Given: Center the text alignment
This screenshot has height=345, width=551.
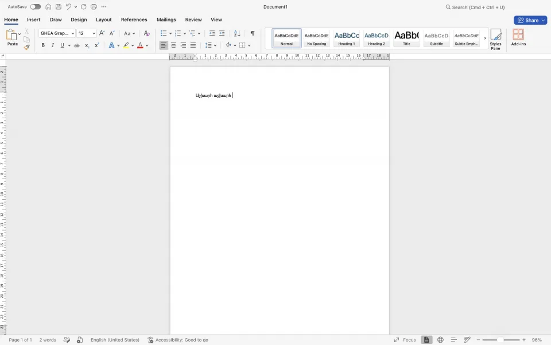Looking at the screenshot, I should 173,45.
